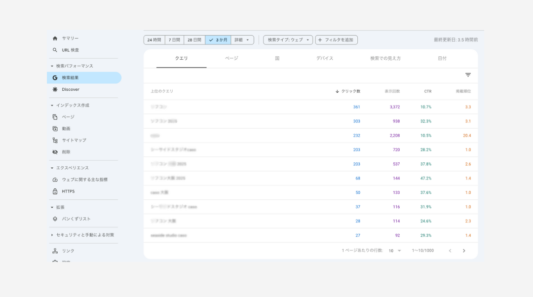Click the ページ index icon
Viewport: 533px width, 297px height.
[x=55, y=117]
